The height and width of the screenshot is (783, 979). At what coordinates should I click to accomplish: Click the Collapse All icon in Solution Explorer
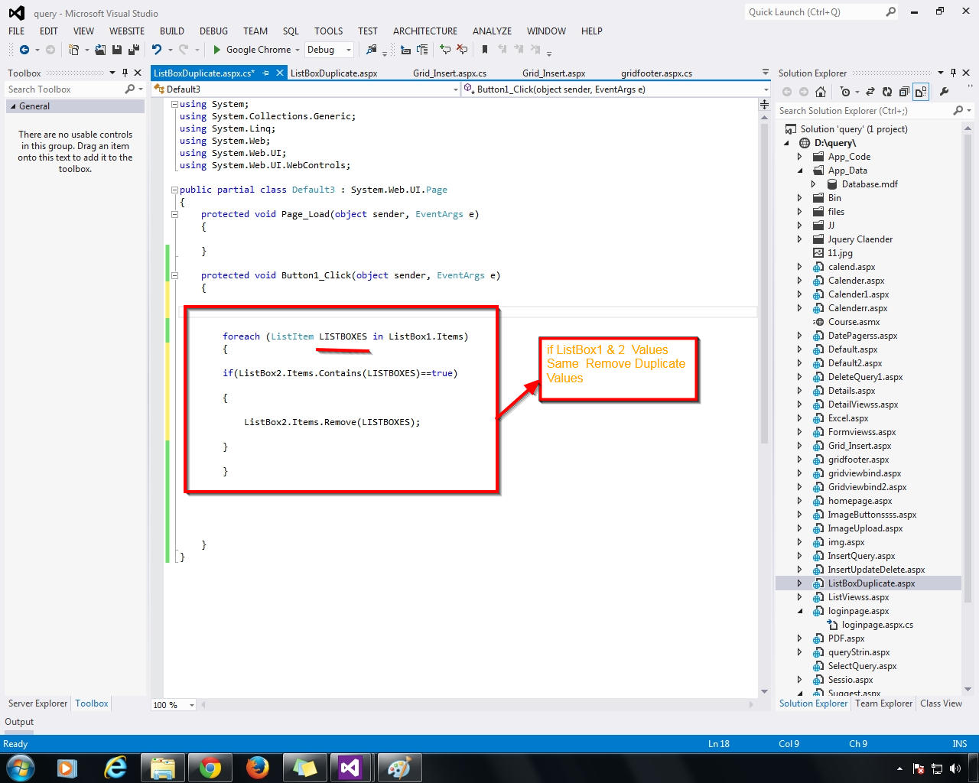903,91
